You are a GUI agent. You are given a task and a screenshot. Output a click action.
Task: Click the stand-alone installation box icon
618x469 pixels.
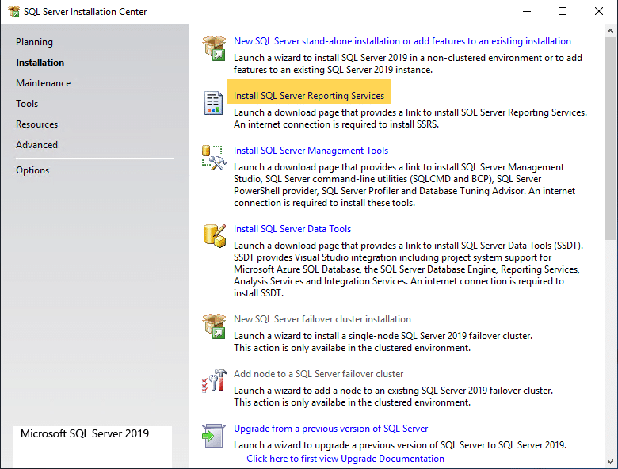pyautogui.click(x=214, y=48)
